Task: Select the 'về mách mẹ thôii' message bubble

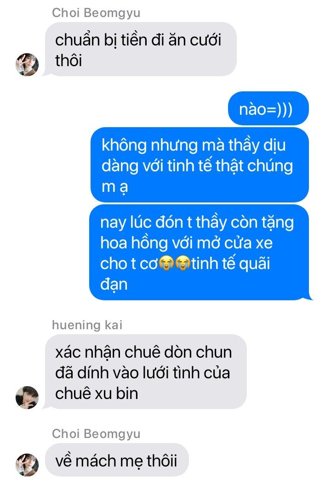Action: click(x=117, y=460)
